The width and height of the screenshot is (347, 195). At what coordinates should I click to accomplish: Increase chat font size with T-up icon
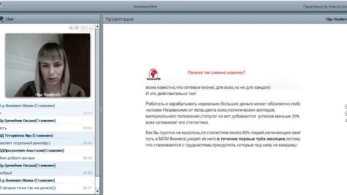click(83, 28)
